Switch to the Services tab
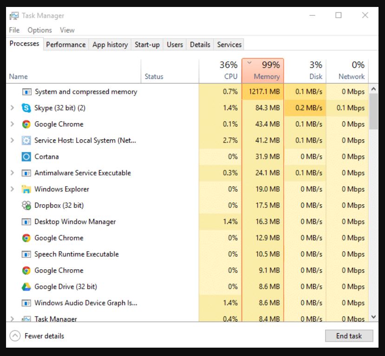This screenshot has height=356, width=385. coord(229,45)
